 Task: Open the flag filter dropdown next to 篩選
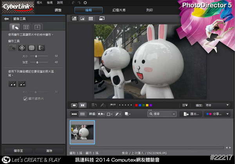[x=101, y=114]
